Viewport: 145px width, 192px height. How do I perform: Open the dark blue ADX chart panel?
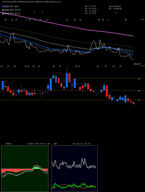pos(74,169)
